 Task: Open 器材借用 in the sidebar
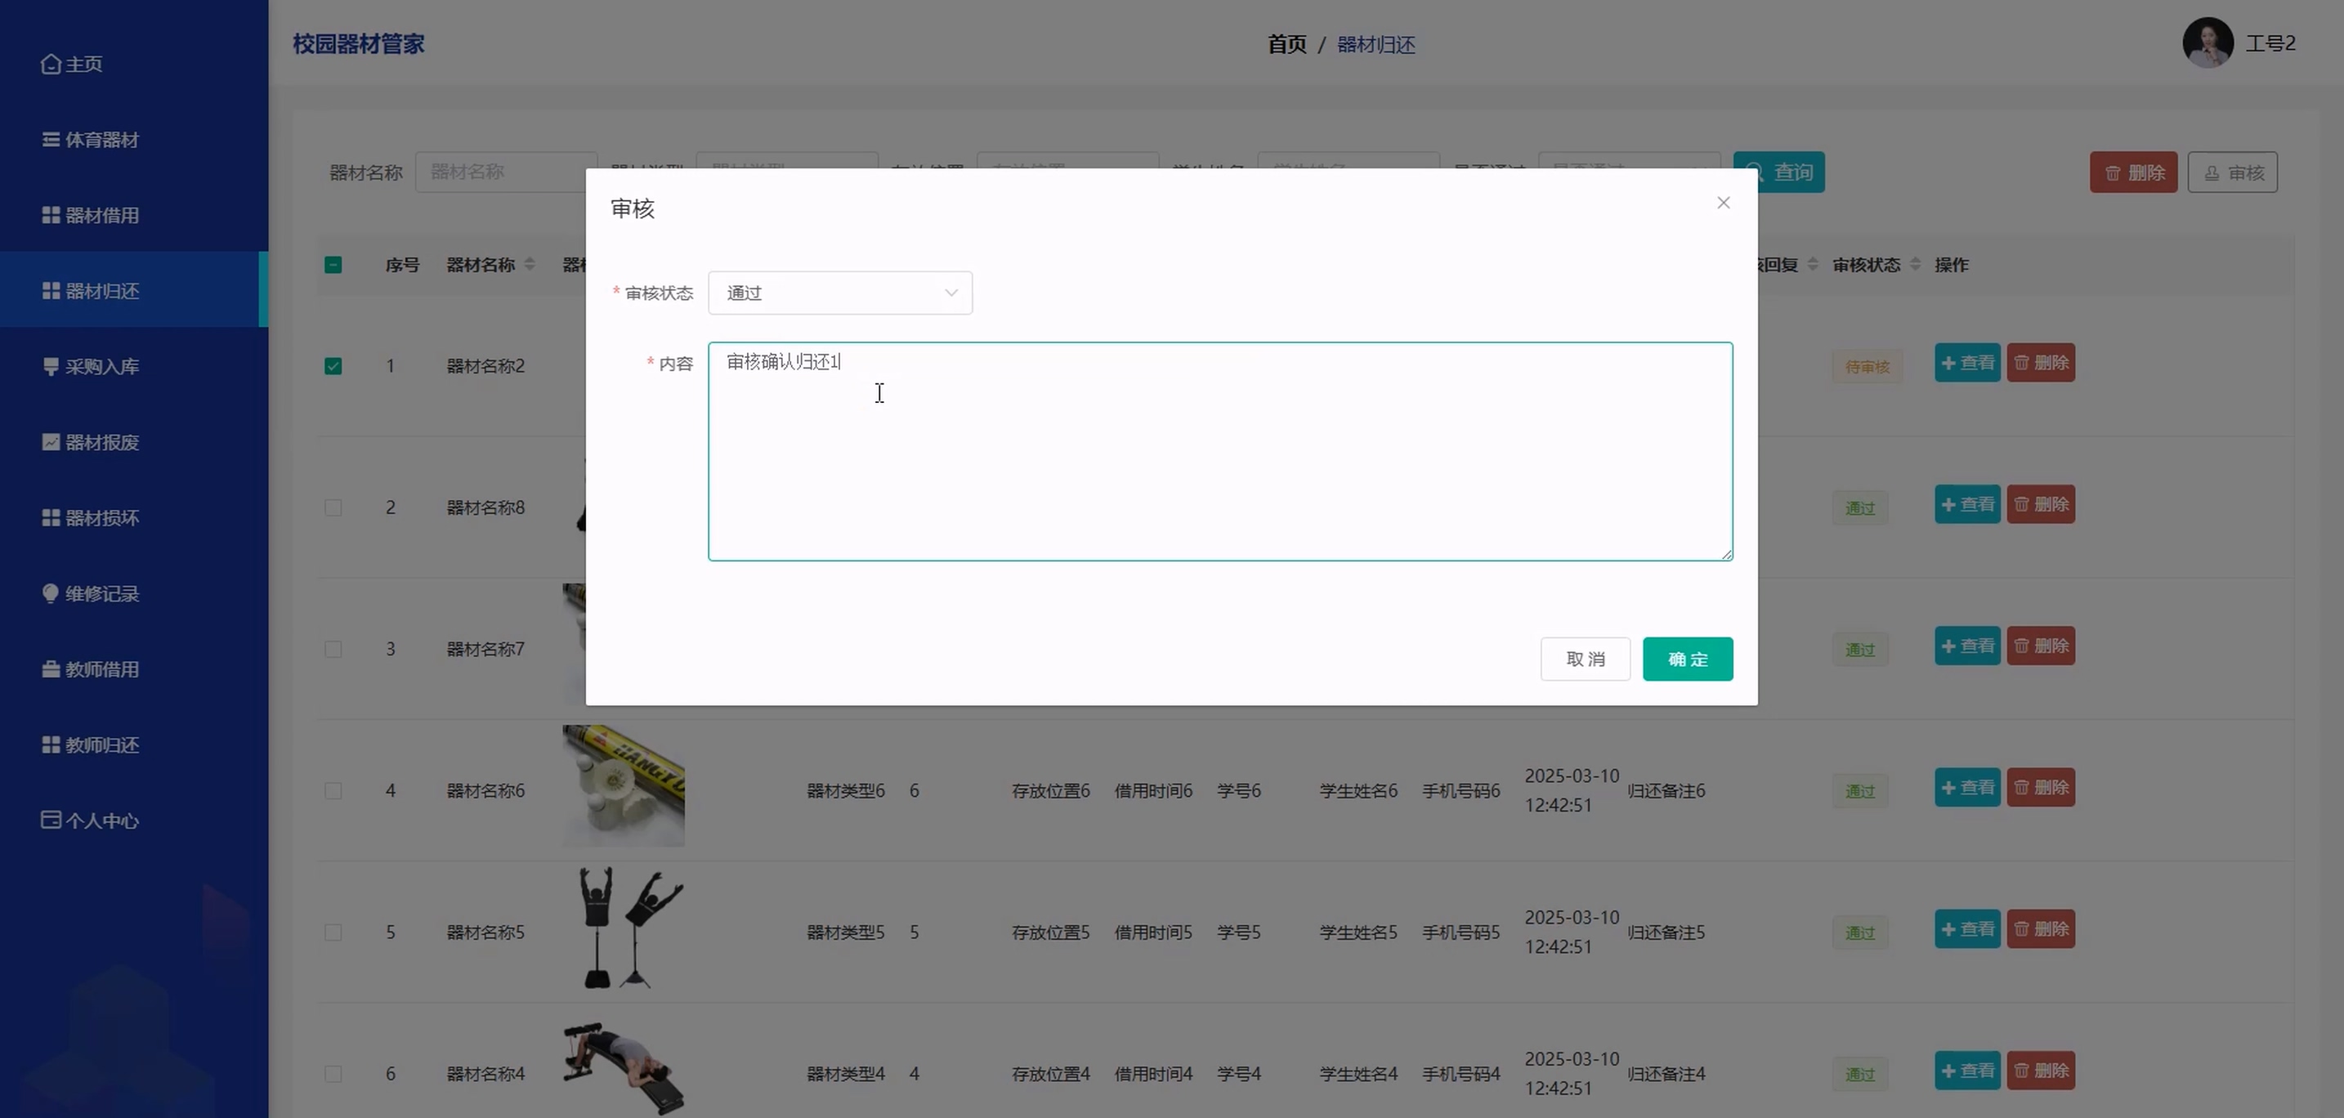(102, 216)
